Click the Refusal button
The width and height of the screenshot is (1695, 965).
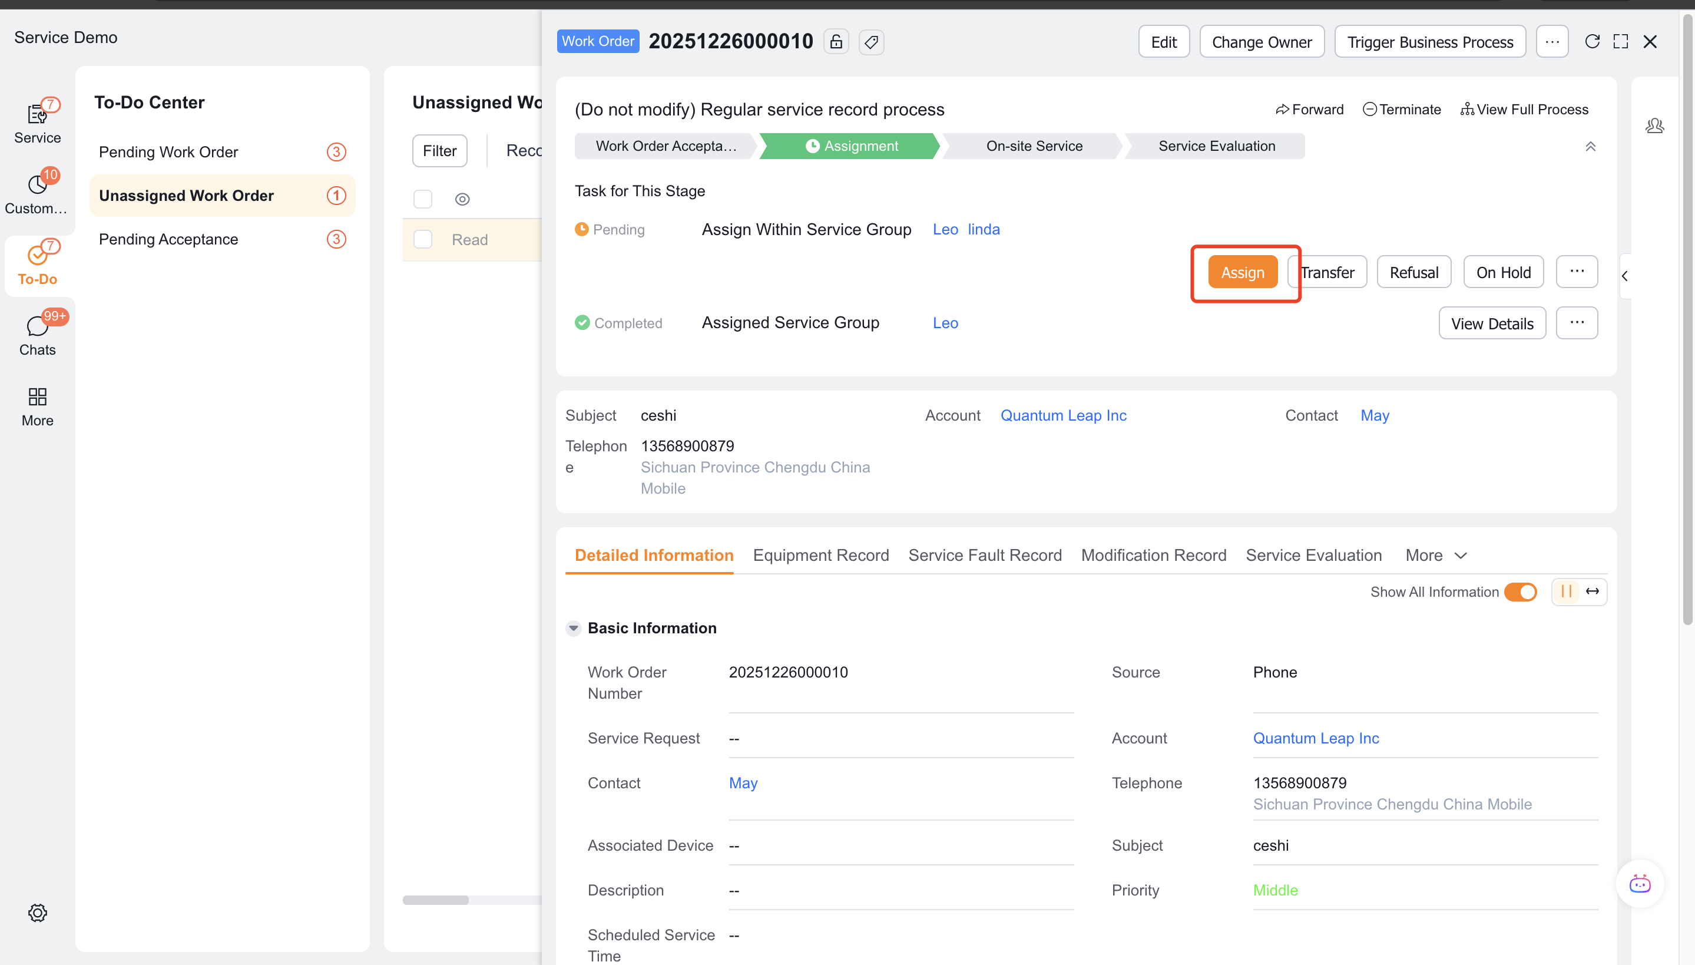(x=1413, y=272)
